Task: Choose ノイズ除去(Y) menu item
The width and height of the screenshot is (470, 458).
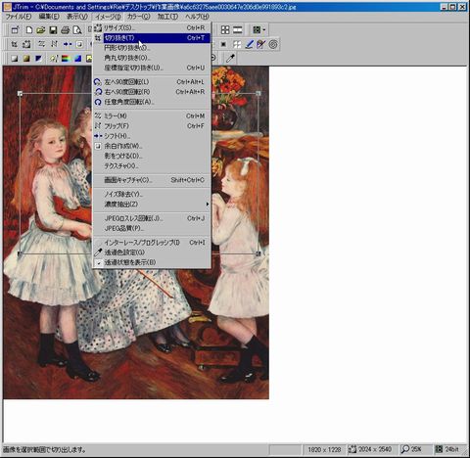Action: (x=152, y=194)
